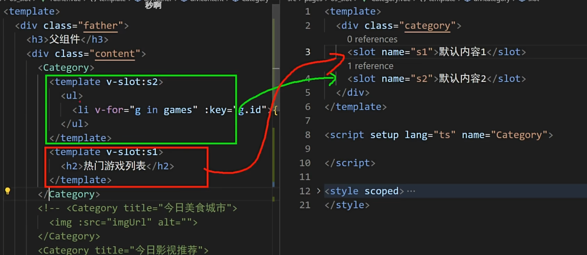This screenshot has height=255, width=587.
Task: Click the script setup lang="ts" tag
Action: (389, 135)
